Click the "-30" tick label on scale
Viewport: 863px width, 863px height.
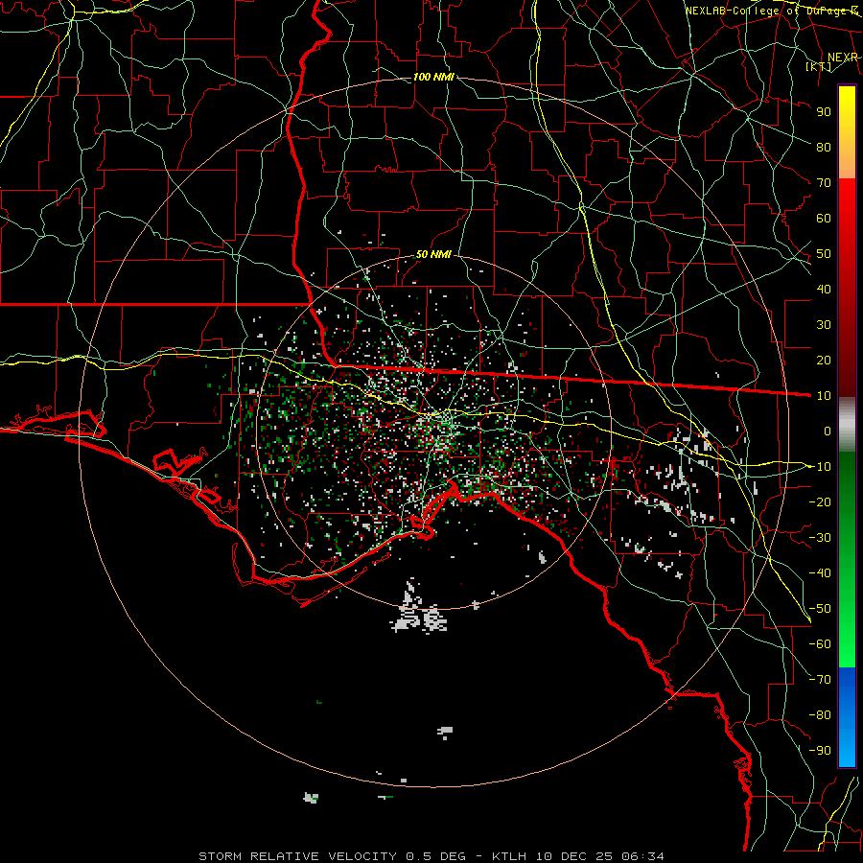(820, 538)
